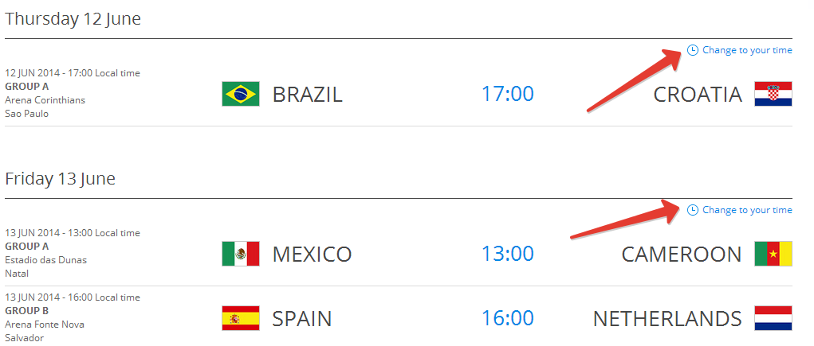Open the NETHERLANDS team name
The height and width of the screenshot is (346, 814).
(x=667, y=319)
